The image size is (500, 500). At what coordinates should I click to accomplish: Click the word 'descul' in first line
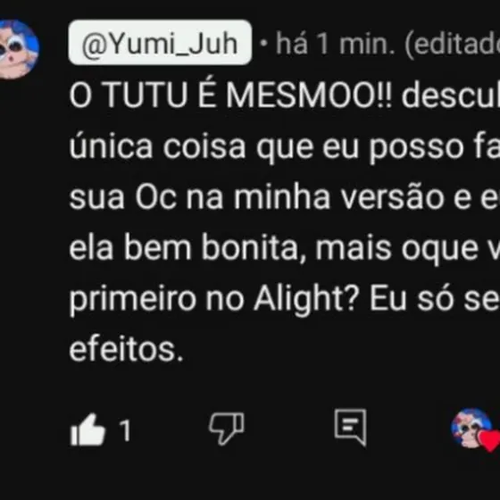451,96
